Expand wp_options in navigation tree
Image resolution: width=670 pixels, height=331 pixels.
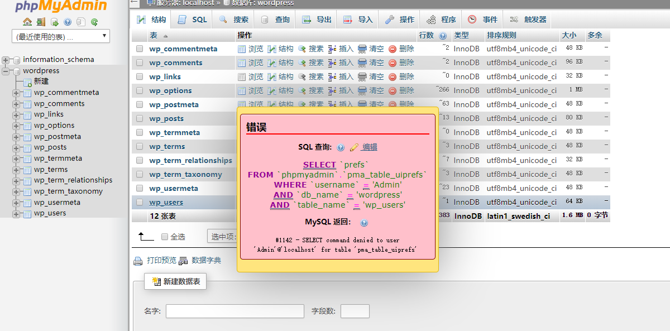16,126
